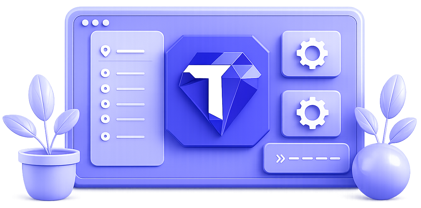This screenshot has width=421, height=208.
Task: Select the first radio circle under the divider
Action: pyautogui.click(x=105, y=73)
